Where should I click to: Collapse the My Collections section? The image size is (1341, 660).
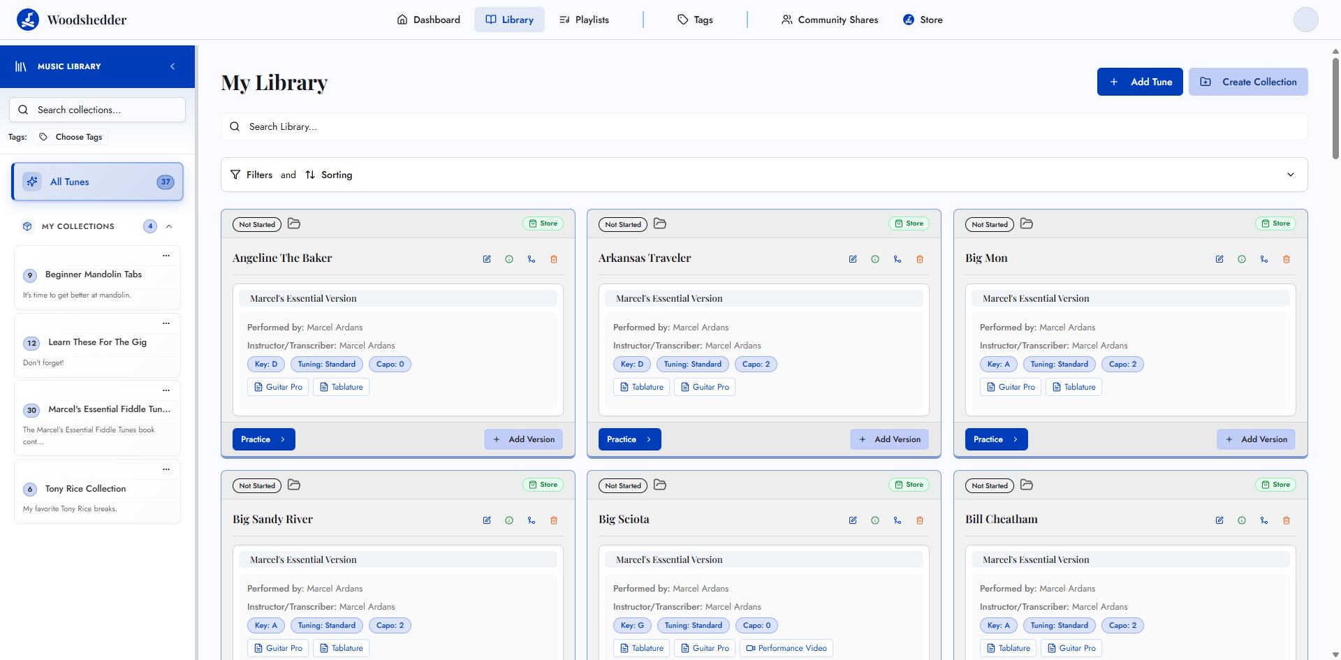[x=169, y=226]
